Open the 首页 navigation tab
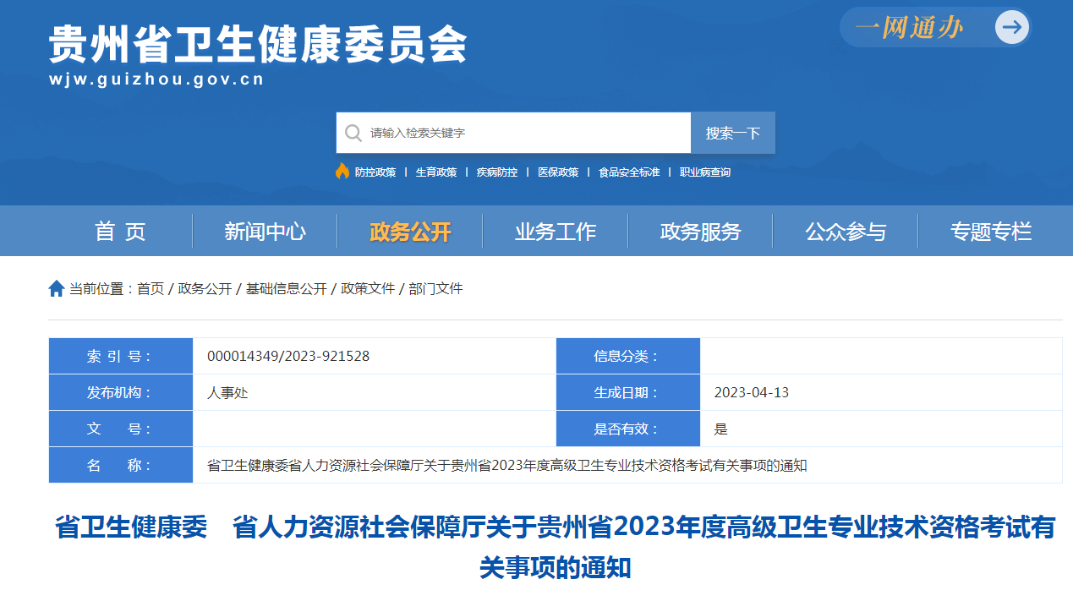This screenshot has height=601, width=1073. click(x=120, y=232)
